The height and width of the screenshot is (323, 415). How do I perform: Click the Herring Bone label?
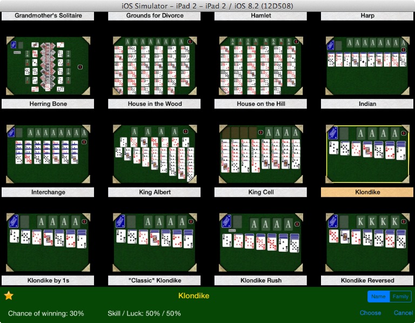[48, 104]
